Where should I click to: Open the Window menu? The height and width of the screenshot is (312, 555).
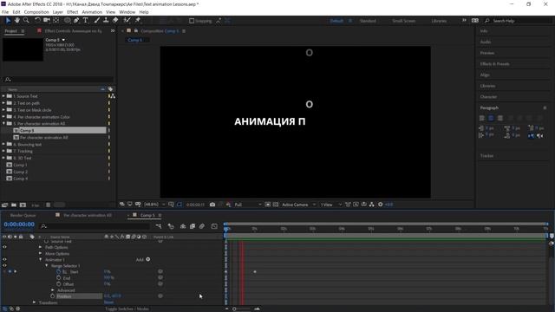point(127,12)
